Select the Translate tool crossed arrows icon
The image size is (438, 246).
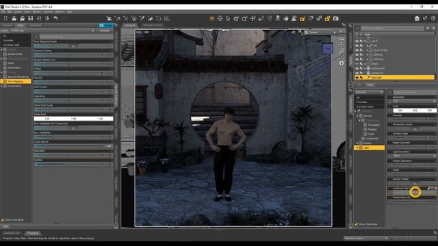click(253, 18)
